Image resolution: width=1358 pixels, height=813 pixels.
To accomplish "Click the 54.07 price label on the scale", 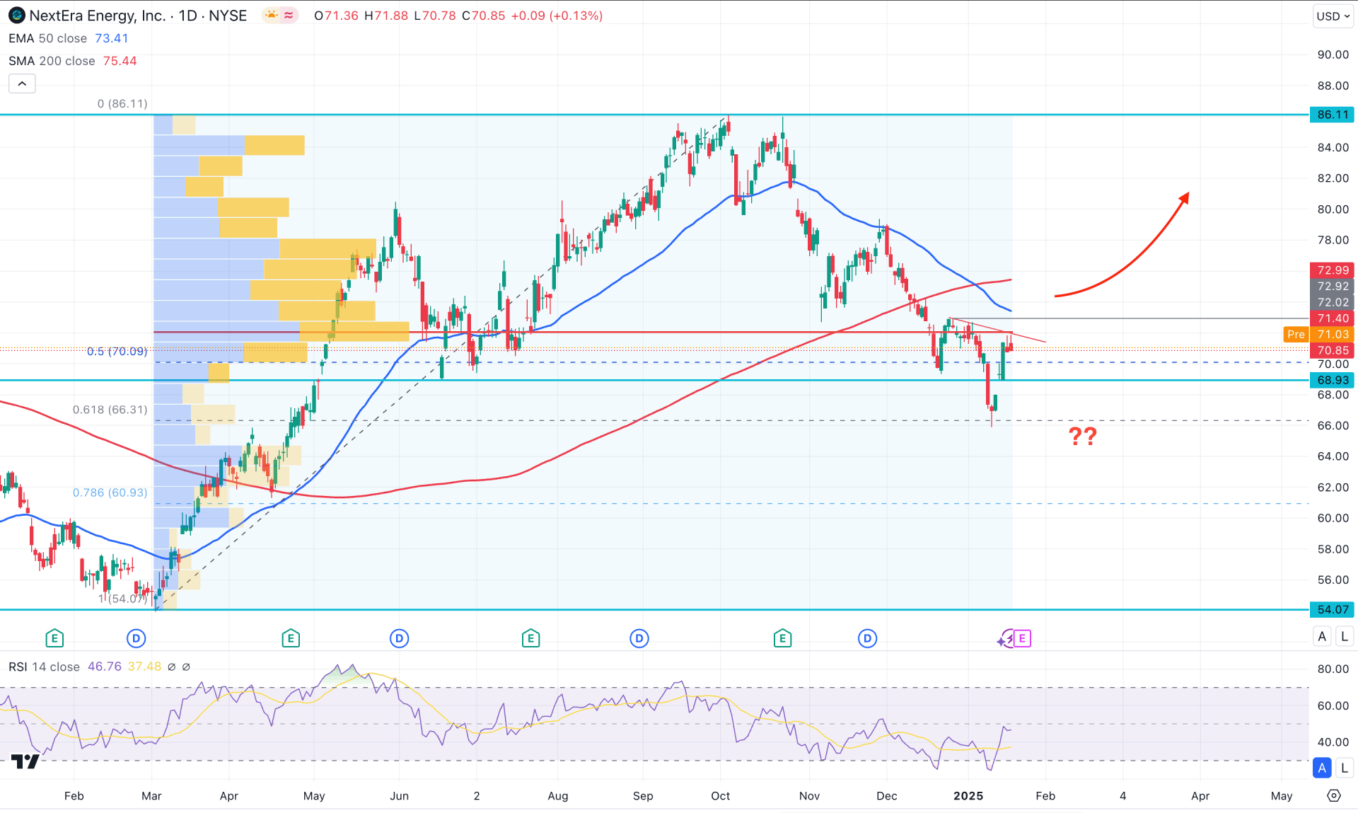I will pos(1333,610).
